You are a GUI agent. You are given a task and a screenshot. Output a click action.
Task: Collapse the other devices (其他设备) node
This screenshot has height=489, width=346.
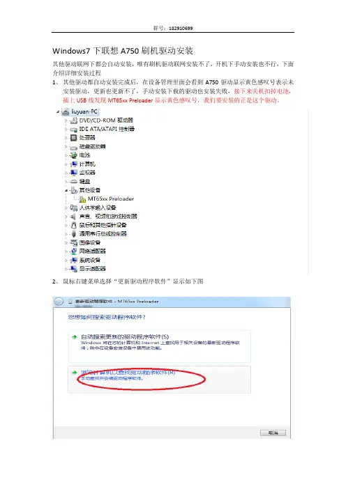(x=66, y=190)
